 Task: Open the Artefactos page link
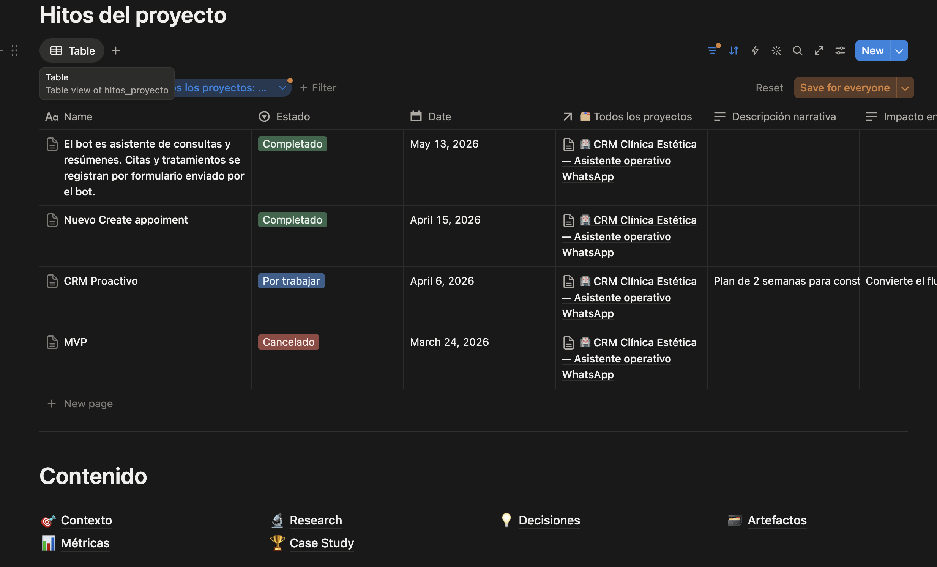[x=777, y=520]
